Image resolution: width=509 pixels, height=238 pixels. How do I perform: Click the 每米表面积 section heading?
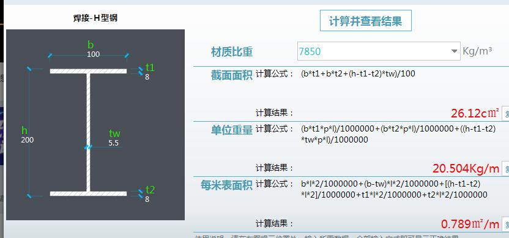pyautogui.click(x=226, y=185)
